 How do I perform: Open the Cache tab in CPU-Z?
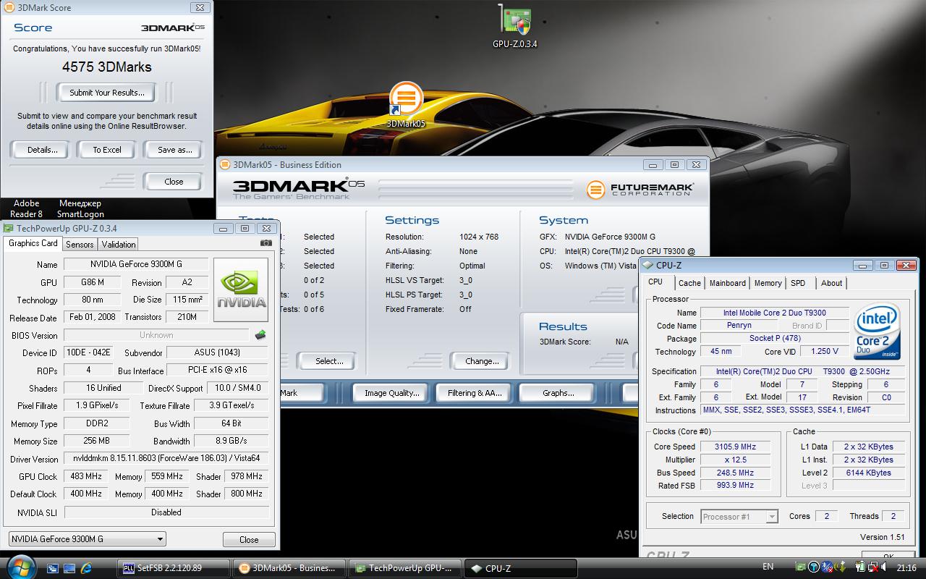click(689, 284)
